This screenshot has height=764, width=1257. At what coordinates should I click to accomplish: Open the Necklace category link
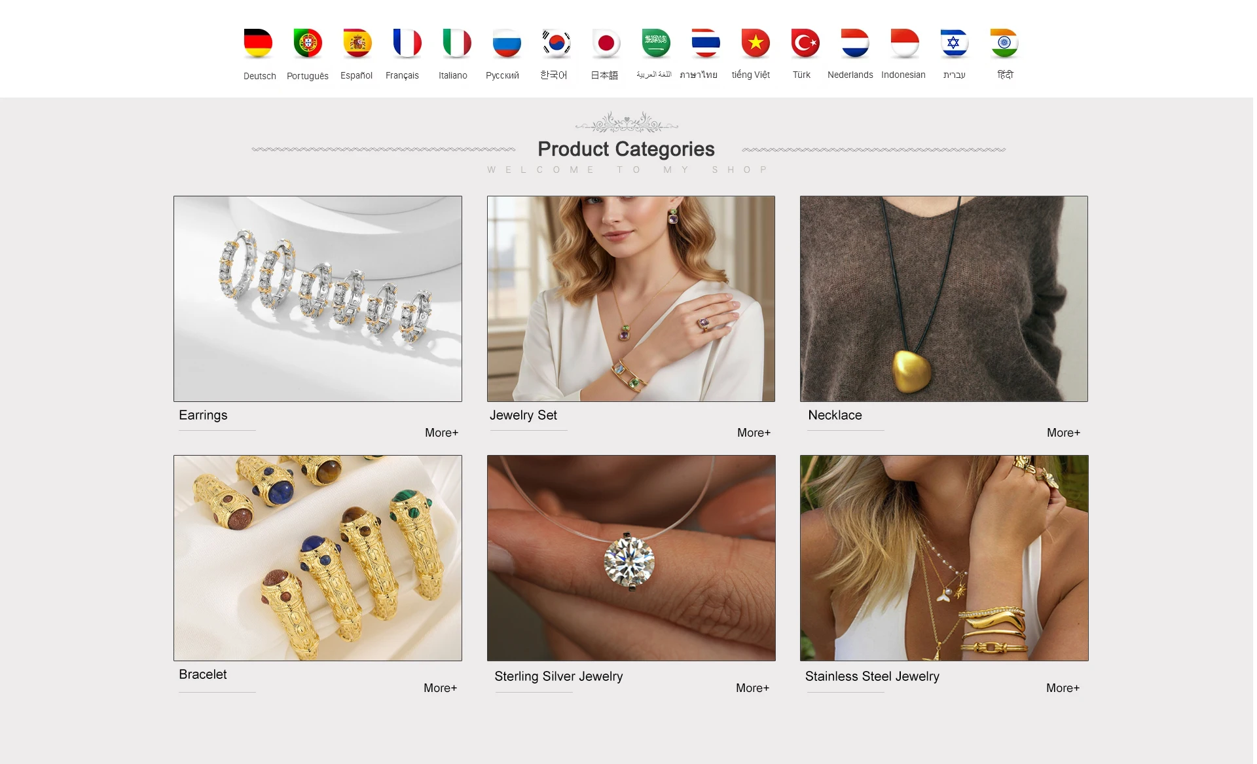[835, 415]
